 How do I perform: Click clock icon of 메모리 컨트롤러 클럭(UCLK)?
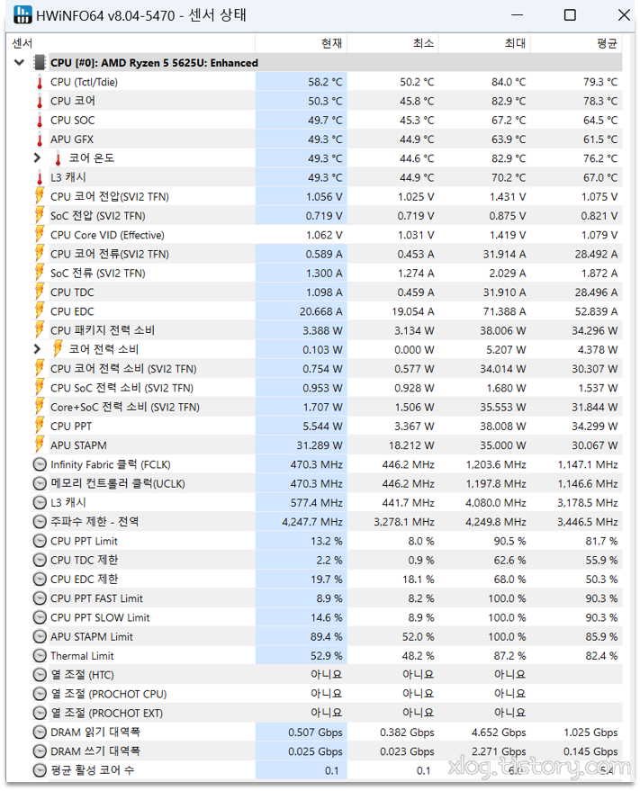click(x=40, y=483)
